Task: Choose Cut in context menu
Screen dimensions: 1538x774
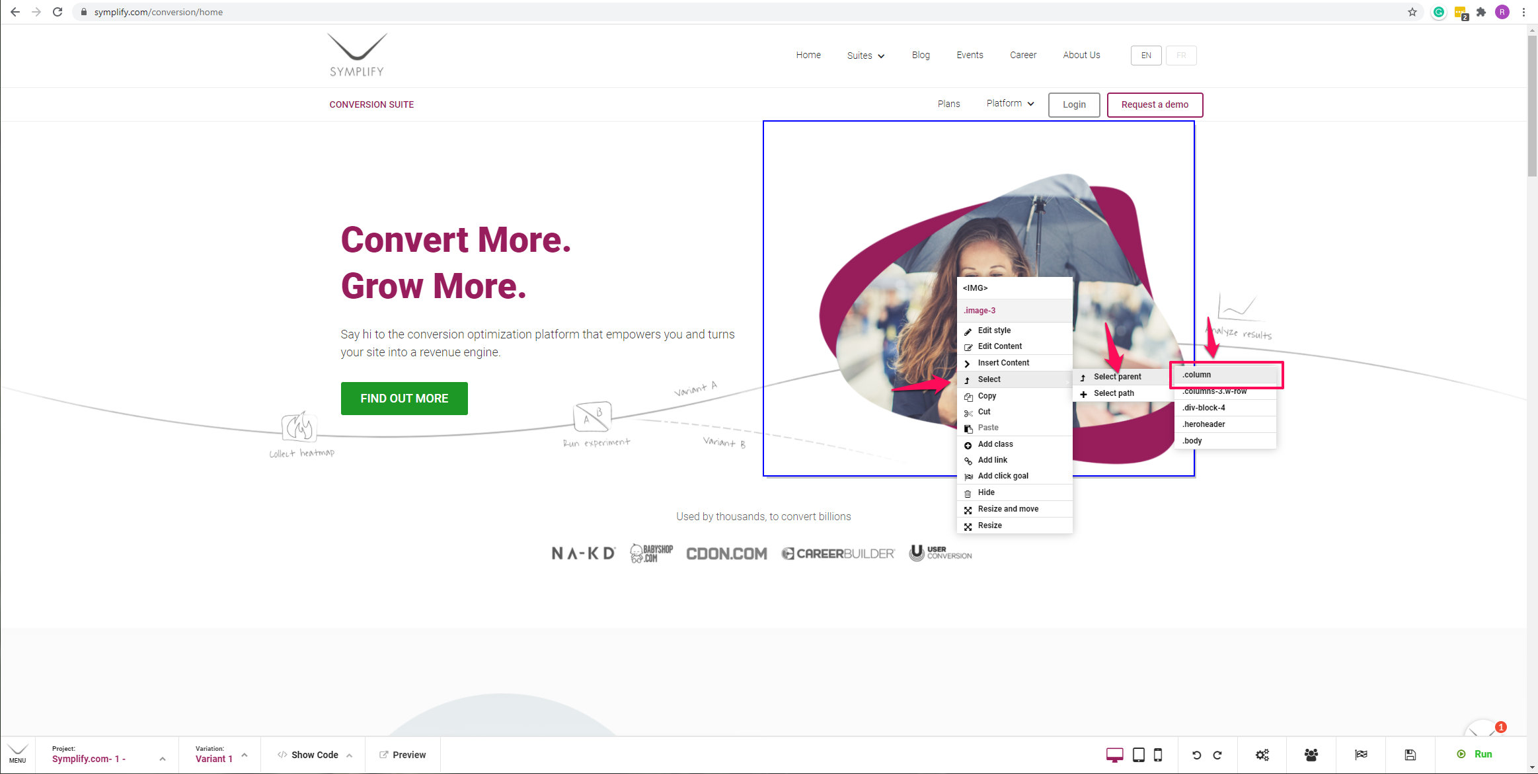Action: pos(1015,412)
